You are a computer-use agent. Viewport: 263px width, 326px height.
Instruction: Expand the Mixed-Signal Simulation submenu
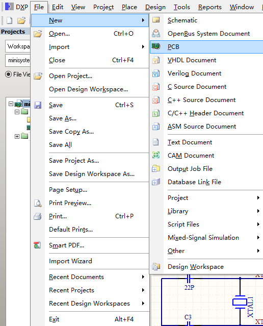click(258, 238)
